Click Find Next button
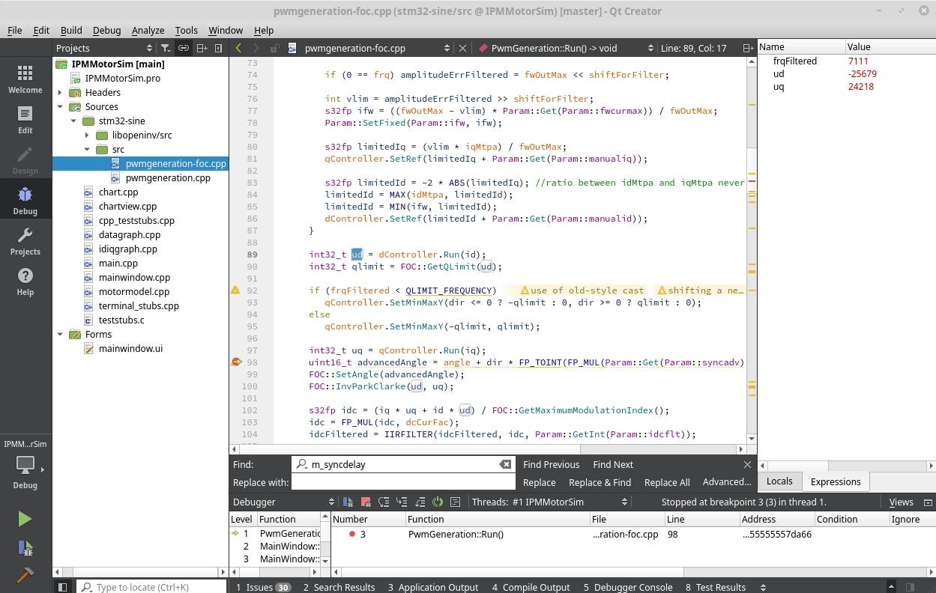936x593 pixels. [612, 464]
